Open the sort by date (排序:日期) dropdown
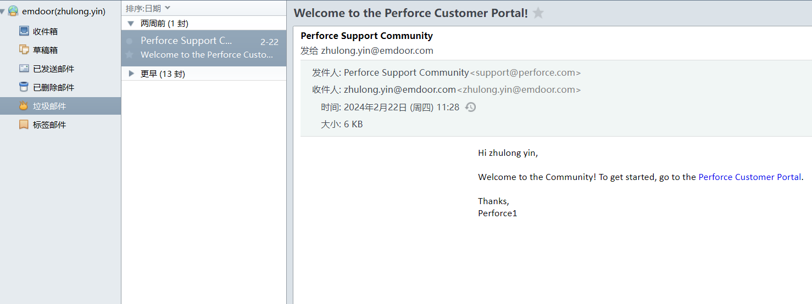 (x=148, y=8)
